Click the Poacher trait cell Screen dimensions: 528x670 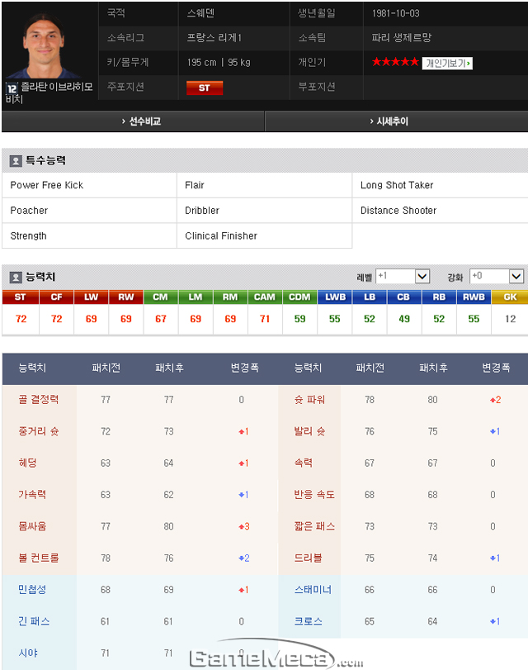coord(89,210)
